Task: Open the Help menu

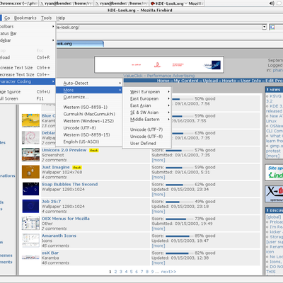Action: tap(61, 18)
